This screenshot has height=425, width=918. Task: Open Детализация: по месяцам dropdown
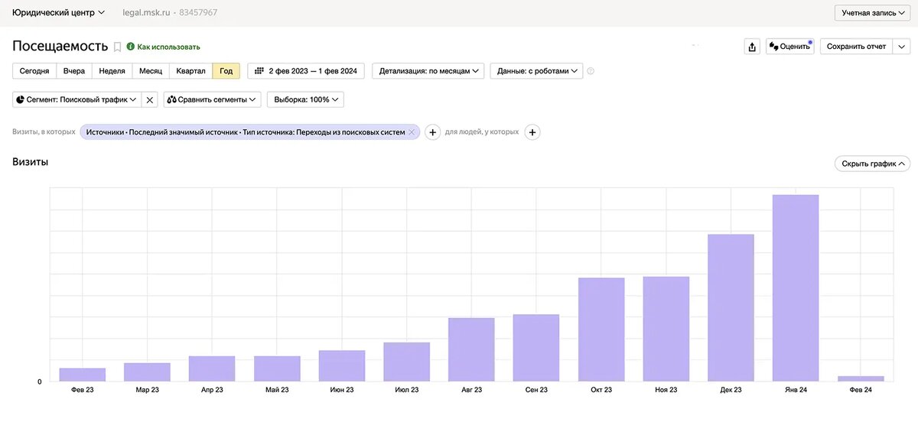428,71
